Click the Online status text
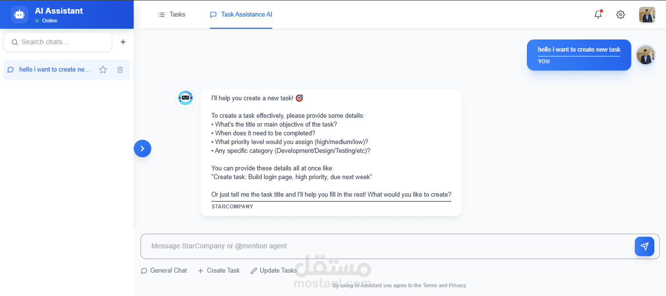 pyautogui.click(x=50, y=21)
